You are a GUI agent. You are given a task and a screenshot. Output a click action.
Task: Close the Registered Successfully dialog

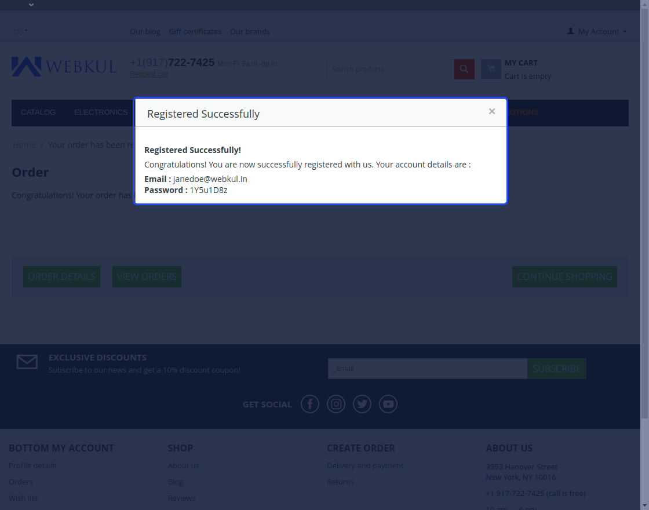coord(492,111)
